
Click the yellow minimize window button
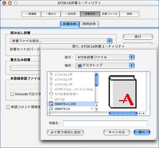tap(10, 3)
